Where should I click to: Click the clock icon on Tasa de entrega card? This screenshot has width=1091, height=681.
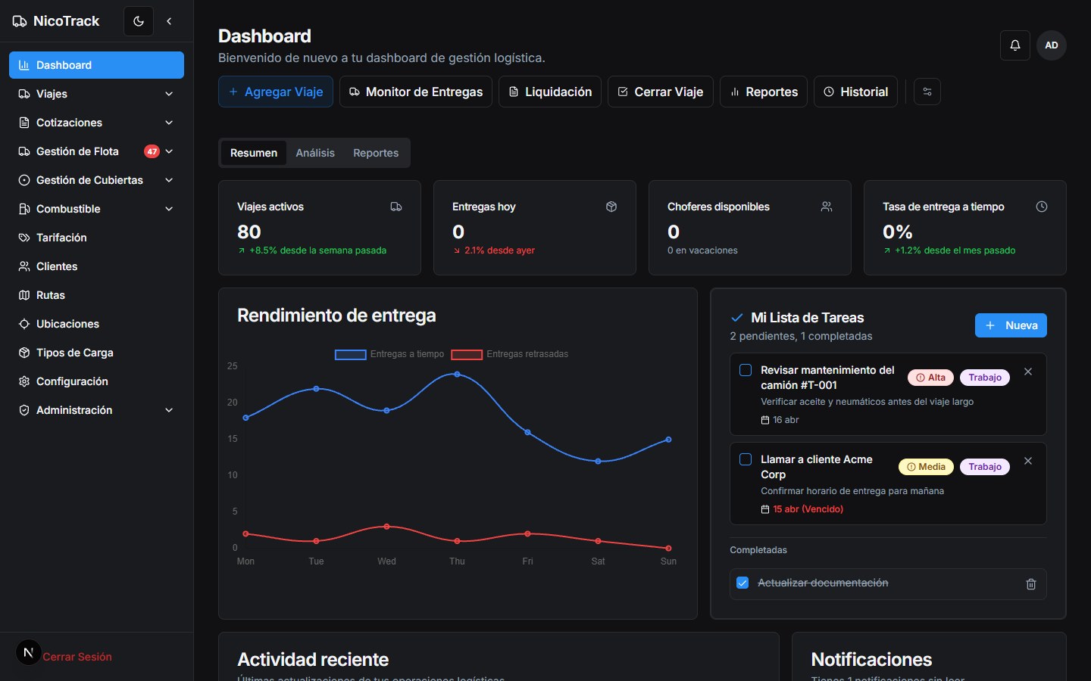(1042, 207)
